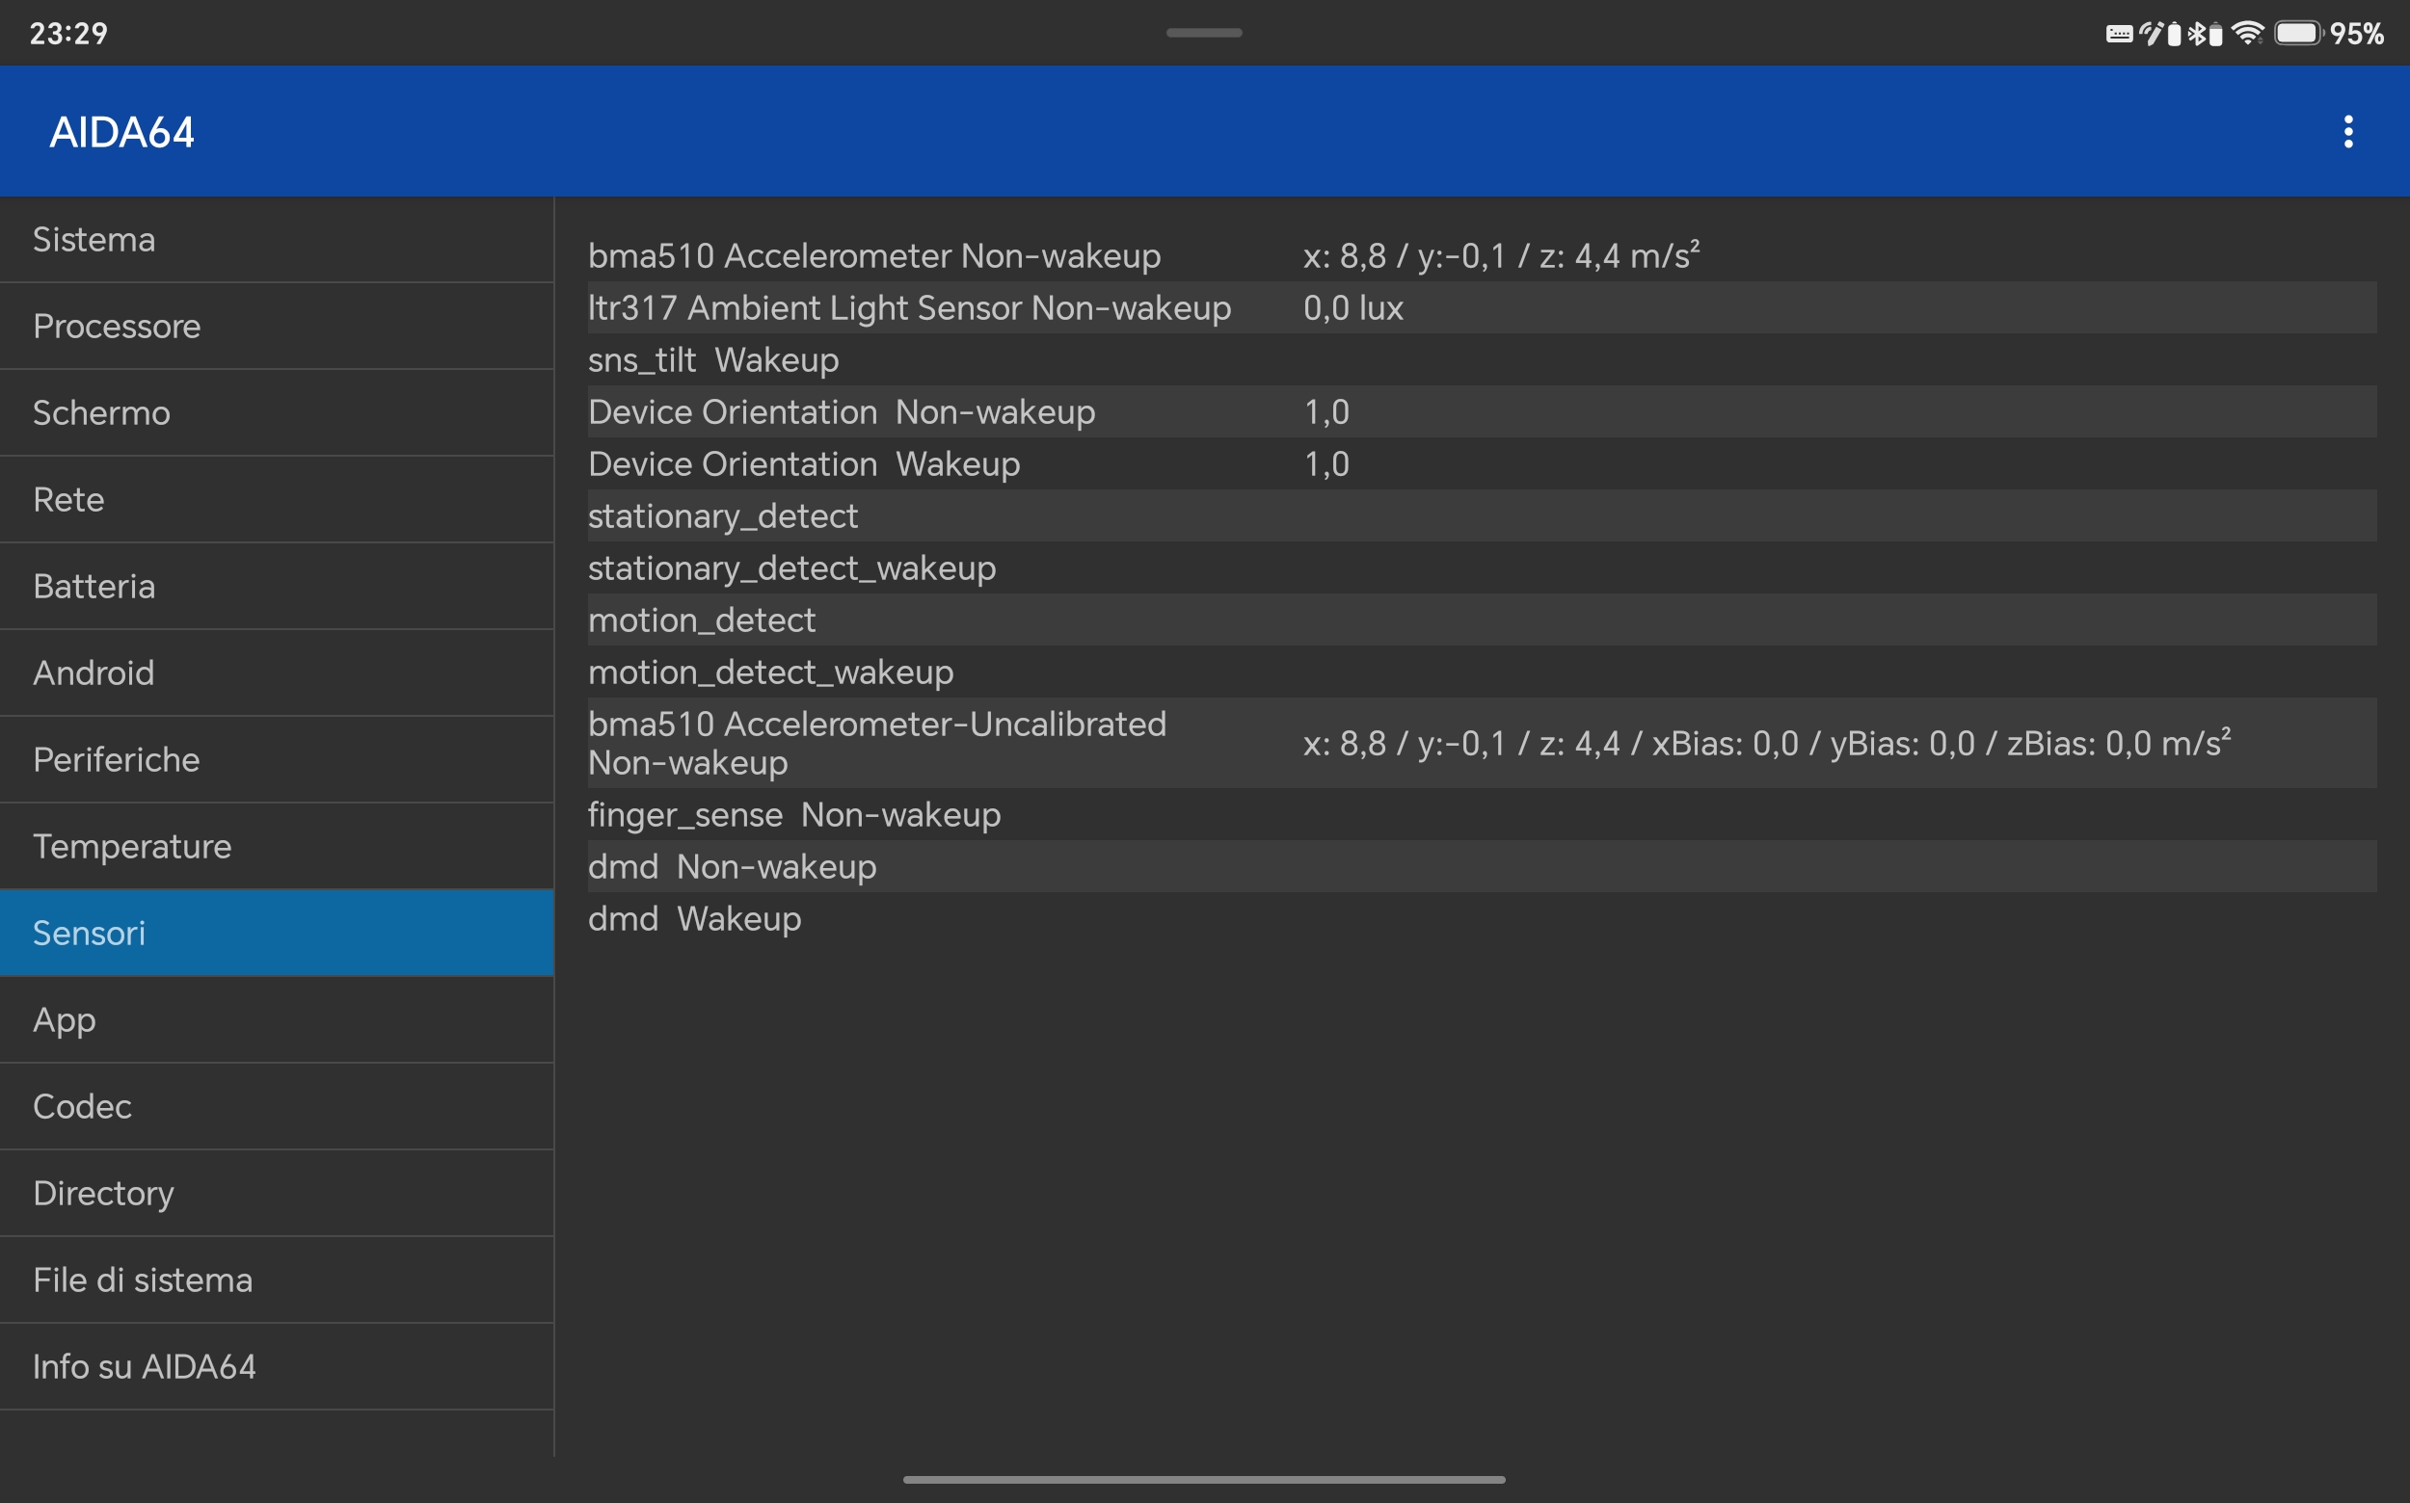The image size is (2410, 1503).
Task: Open the three-dot overflow menu
Action: pyautogui.click(x=2348, y=131)
